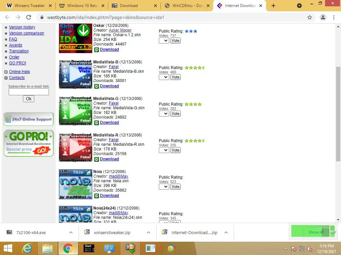Click the muted volume tray icon
341x255 pixels.
(x=310, y=249)
